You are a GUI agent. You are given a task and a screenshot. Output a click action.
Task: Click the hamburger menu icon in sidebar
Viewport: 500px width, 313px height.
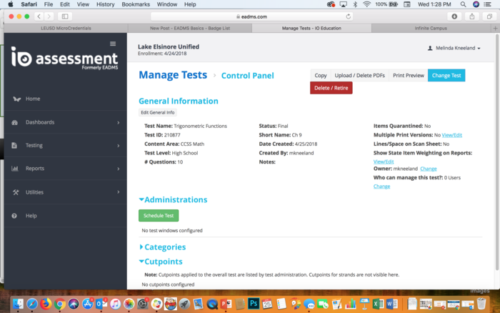click(112, 44)
